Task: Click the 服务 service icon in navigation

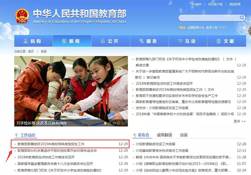Action: [x=142, y=41]
